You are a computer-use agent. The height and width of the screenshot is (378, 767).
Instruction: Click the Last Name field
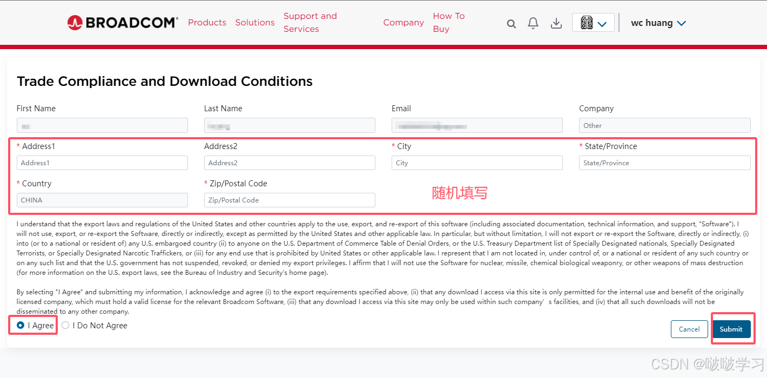pos(290,125)
